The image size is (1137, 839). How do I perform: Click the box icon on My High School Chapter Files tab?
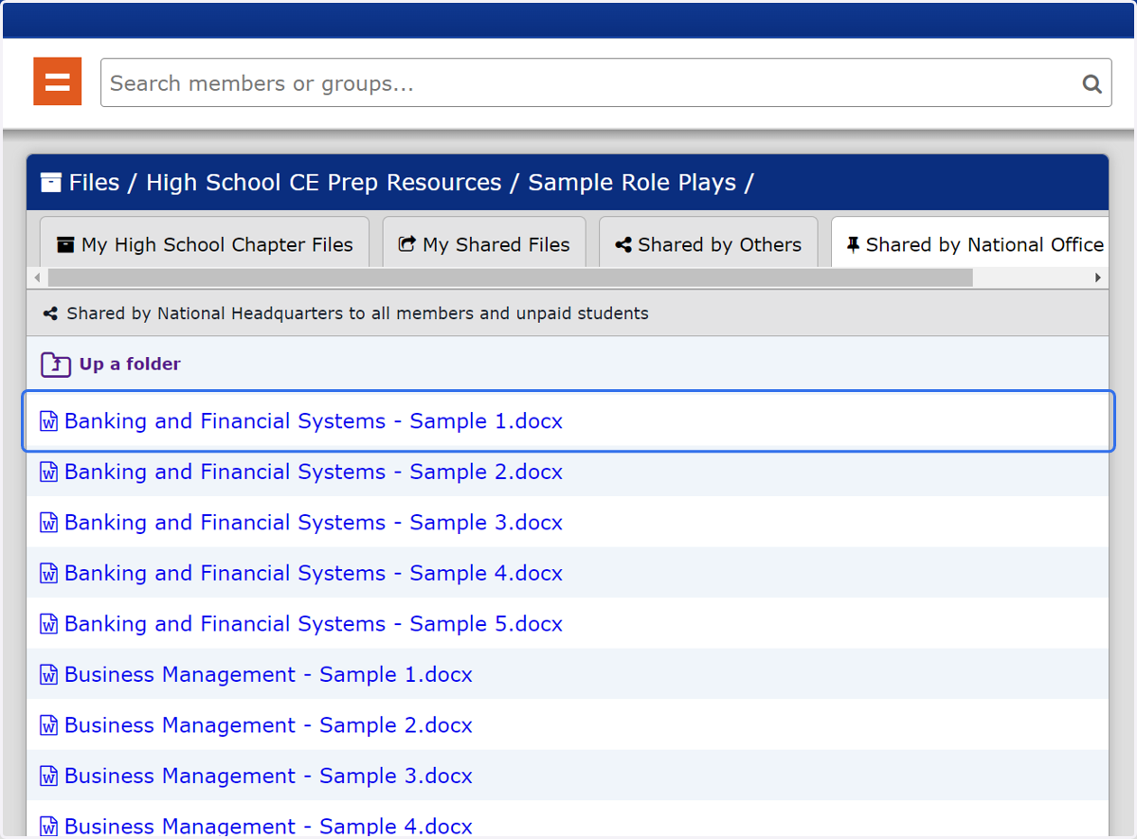(65, 245)
